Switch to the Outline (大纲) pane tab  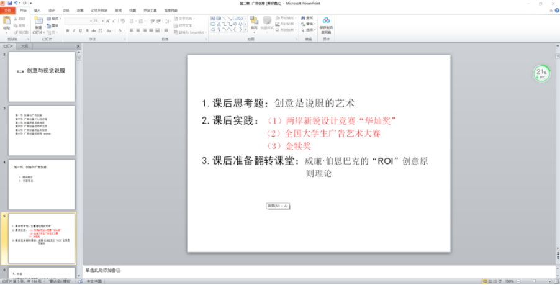24,46
